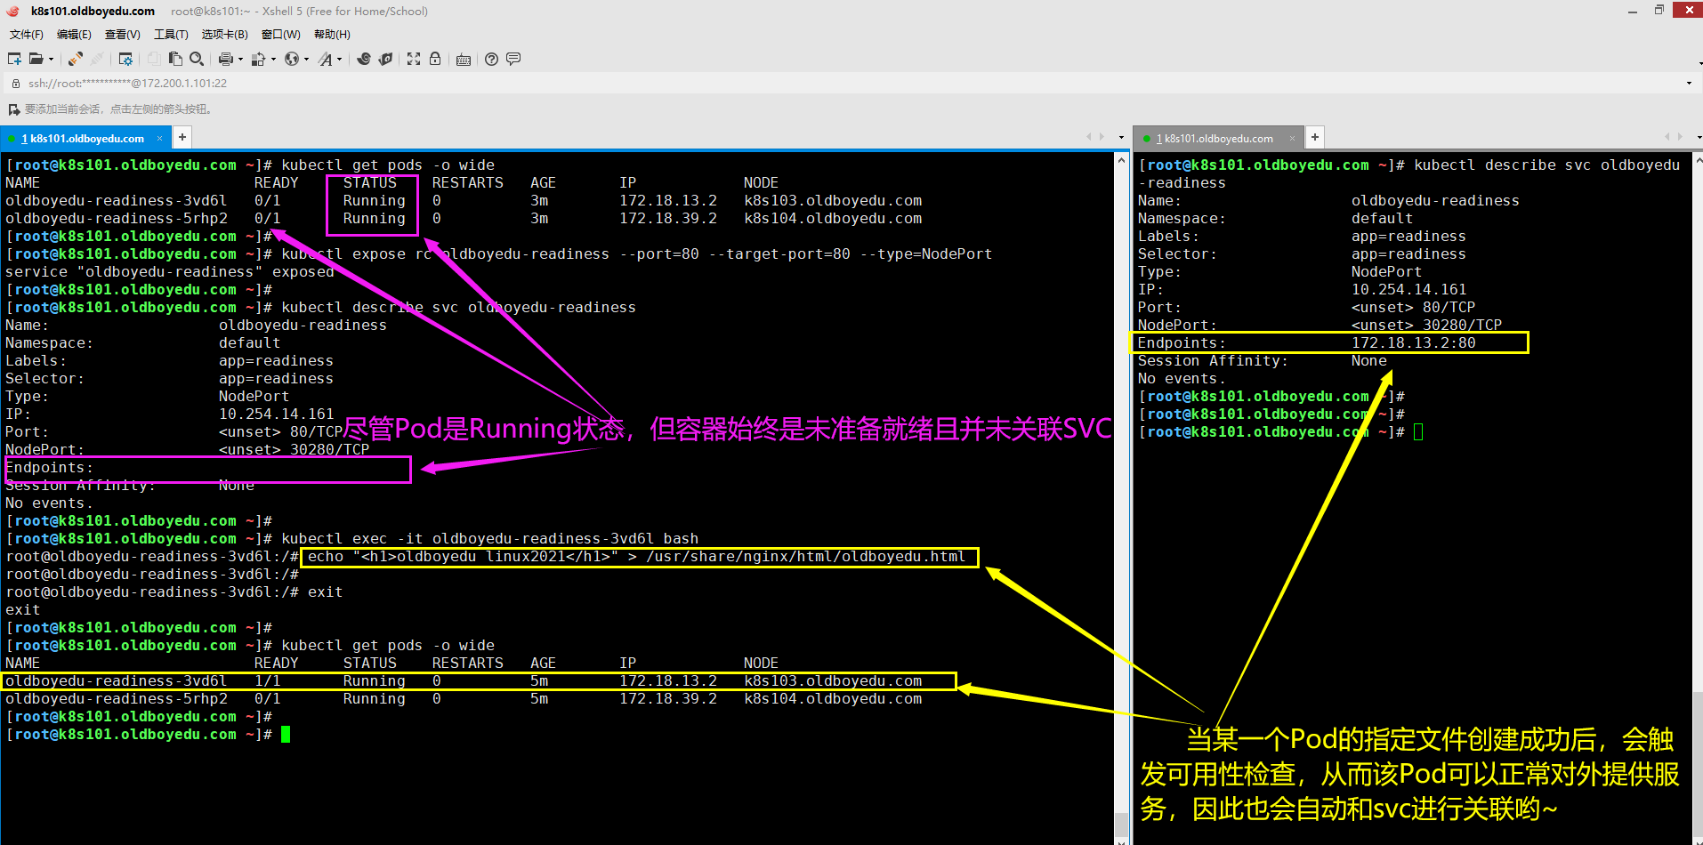
Task: Expand the print button dropdown arrow
Action: pos(240,60)
